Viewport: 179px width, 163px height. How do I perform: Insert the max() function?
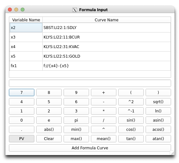[76, 139]
